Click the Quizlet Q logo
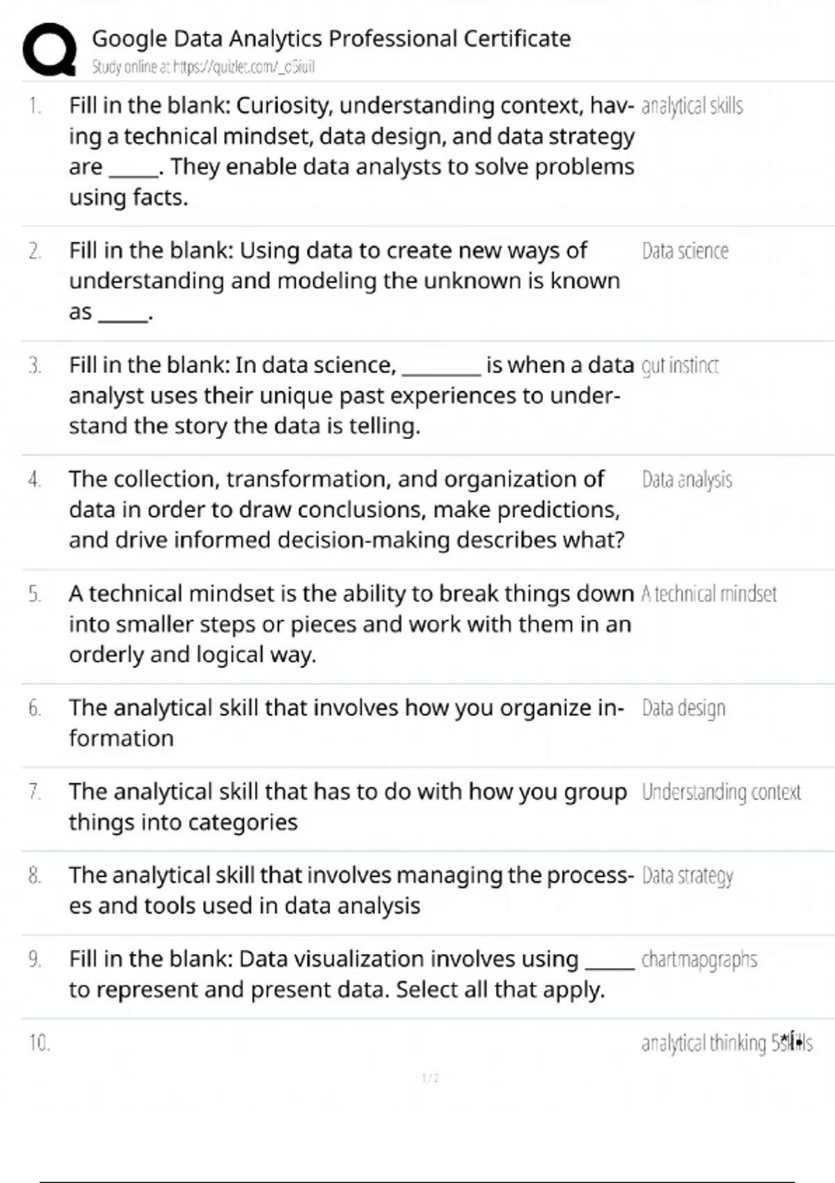The image size is (835, 1183). (x=49, y=49)
